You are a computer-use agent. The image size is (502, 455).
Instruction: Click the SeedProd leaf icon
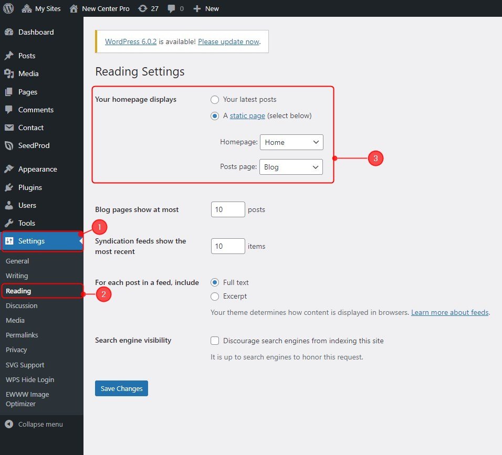point(9,145)
